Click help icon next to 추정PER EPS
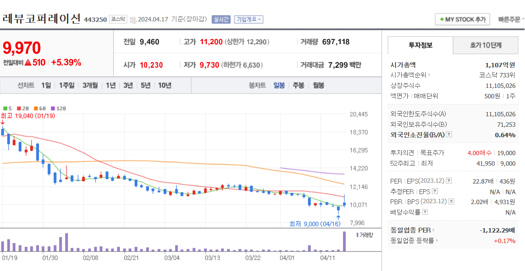The image size is (525, 271). click(x=434, y=191)
